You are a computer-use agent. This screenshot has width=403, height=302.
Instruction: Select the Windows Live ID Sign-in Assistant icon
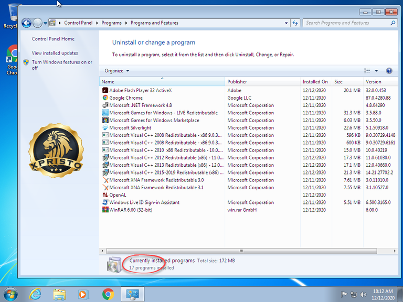click(x=105, y=202)
